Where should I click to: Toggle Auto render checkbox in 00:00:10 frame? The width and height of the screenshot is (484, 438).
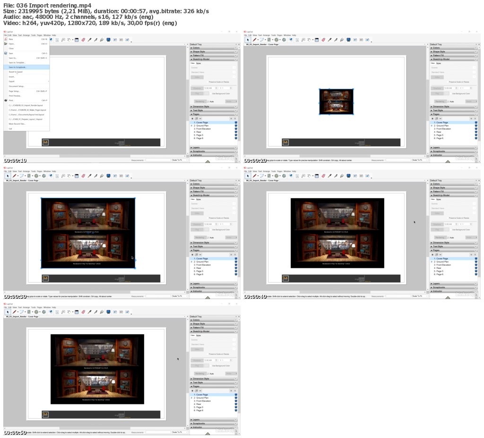coord(208,101)
